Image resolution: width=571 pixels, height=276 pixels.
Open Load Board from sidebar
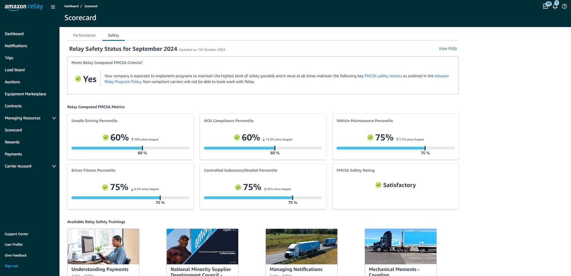15,70
